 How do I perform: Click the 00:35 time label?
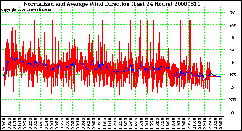(9, 124)
